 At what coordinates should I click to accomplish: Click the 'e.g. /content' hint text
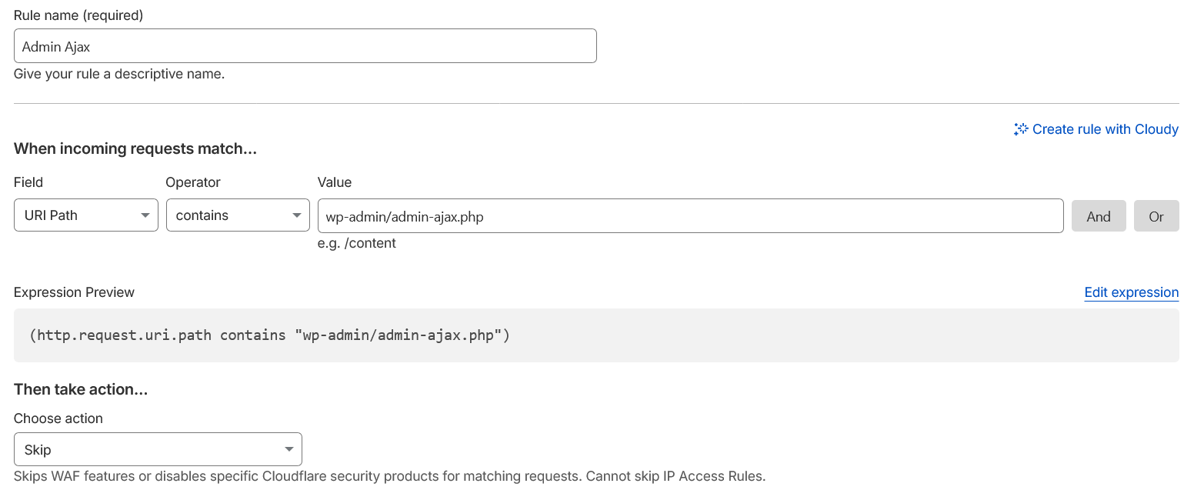[357, 243]
